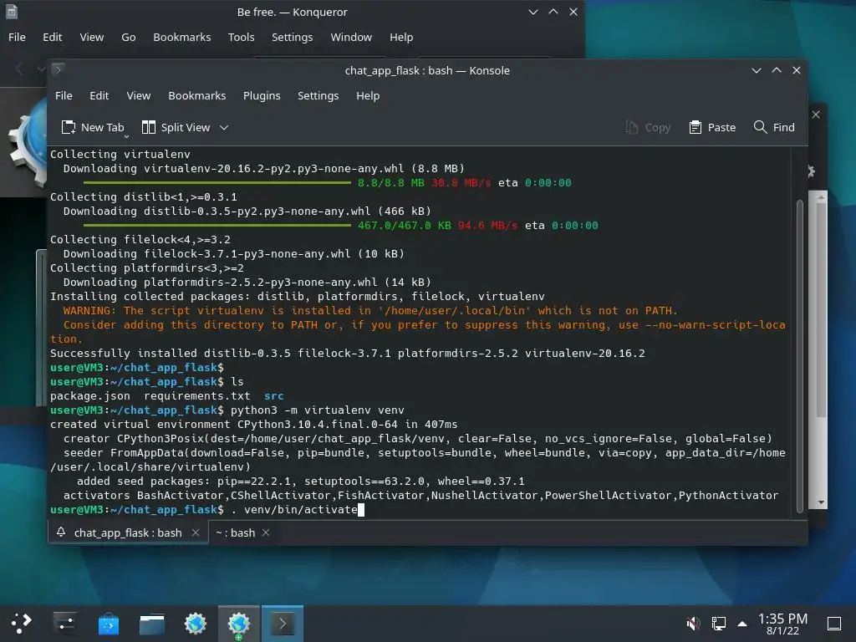Click 'package.json' in the terminal output
The image size is (856, 642).
90,395
